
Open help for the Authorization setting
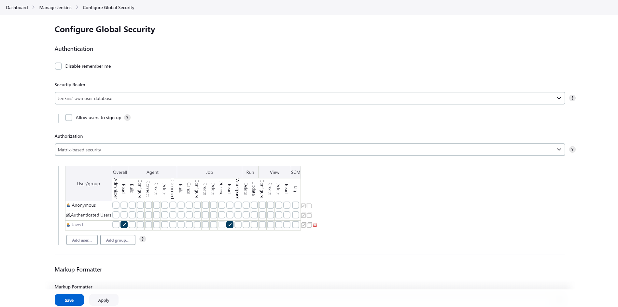point(572,149)
